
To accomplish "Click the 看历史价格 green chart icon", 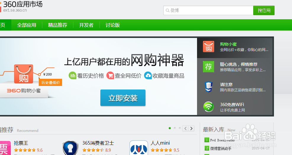I will click(72, 76).
